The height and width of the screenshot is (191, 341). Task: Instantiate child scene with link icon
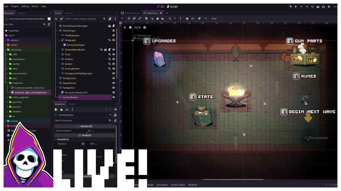click(61, 19)
